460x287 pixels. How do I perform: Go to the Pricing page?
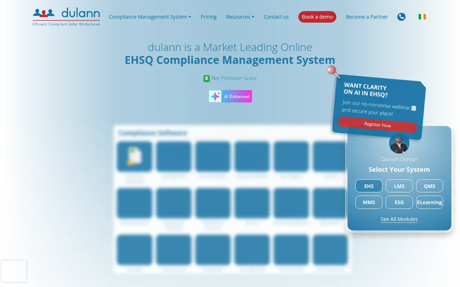coord(209,17)
